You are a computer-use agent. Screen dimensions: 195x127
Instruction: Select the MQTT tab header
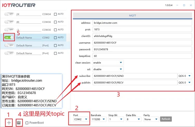tap(133, 16)
